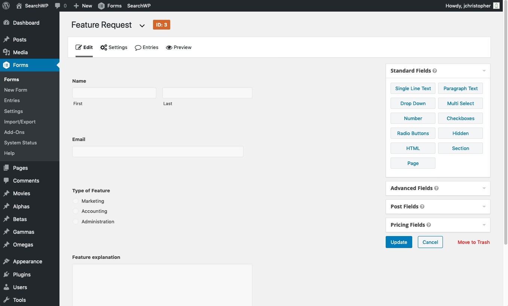Click the Users icon in sidebar
Image resolution: width=508 pixels, height=306 pixels.
(x=6, y=287)
